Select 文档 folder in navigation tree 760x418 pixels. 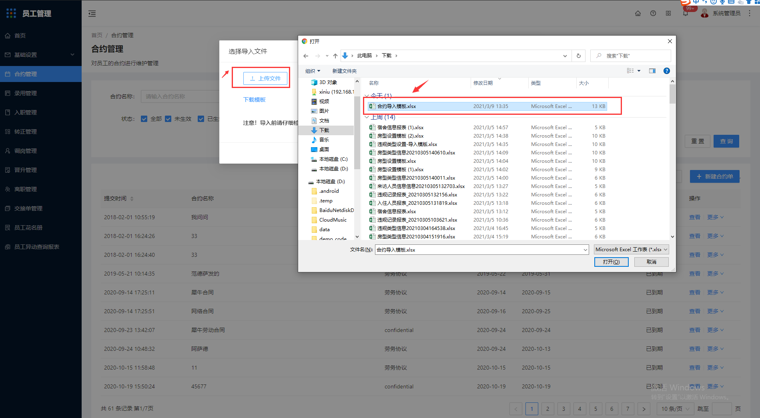(x=324, y=120)
